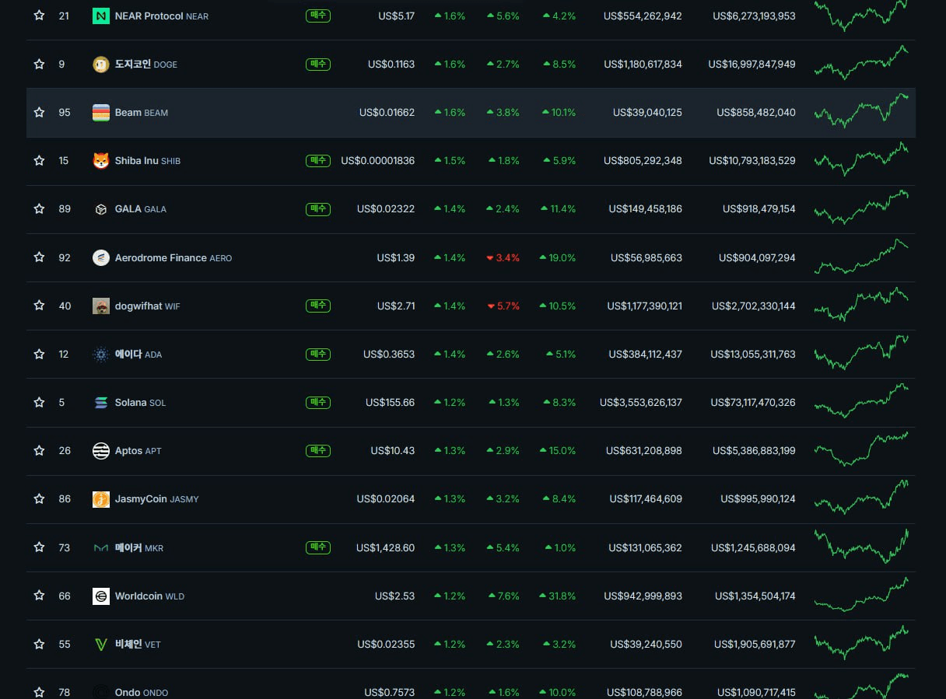
Task: Click the Solana 매수 button
Action: point(318,402)
